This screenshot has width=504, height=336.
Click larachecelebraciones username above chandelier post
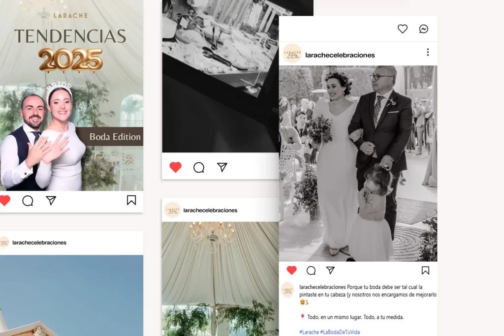(210, 210)
